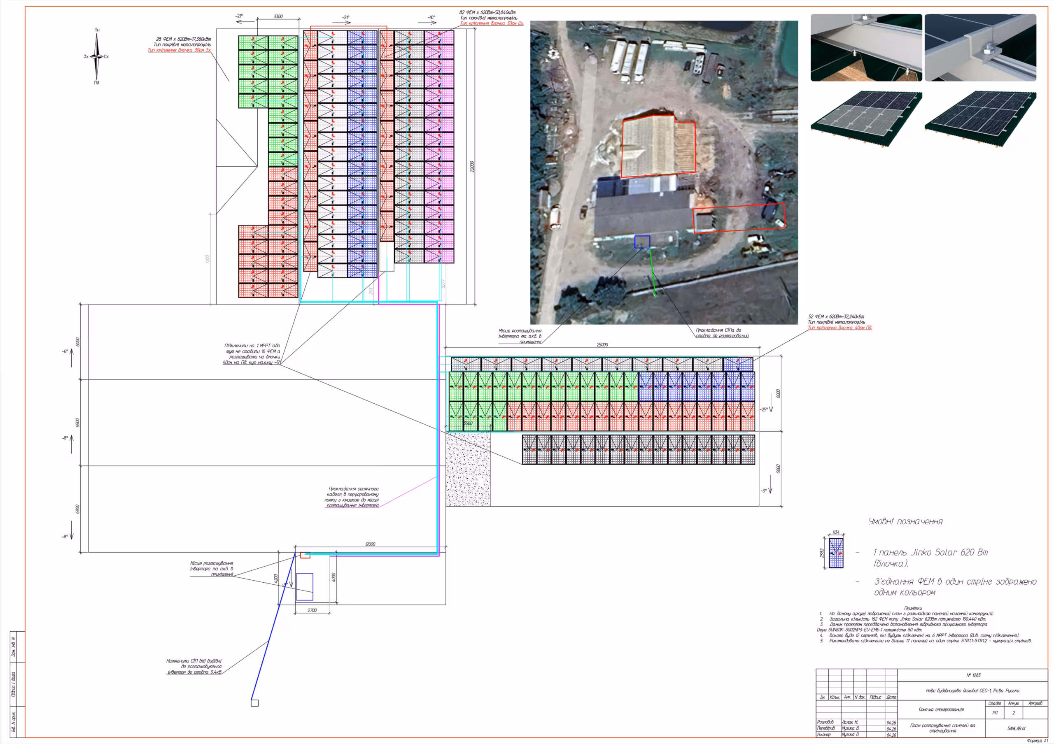Select the '28 ФЕМ x 620Вт=17,360кВт' annotation
The width and height of the screenshot is (1054, 744).
[x=184, y=40]
